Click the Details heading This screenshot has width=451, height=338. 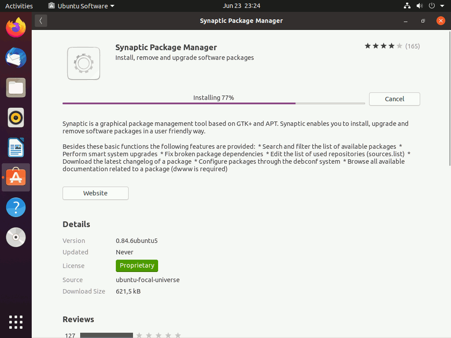click(76, 224)
